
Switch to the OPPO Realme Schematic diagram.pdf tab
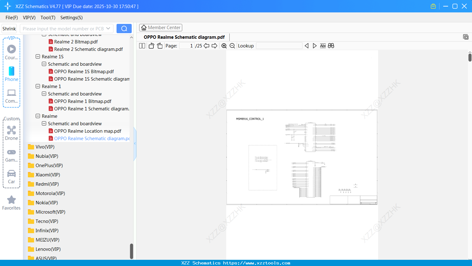click(184, 37)
